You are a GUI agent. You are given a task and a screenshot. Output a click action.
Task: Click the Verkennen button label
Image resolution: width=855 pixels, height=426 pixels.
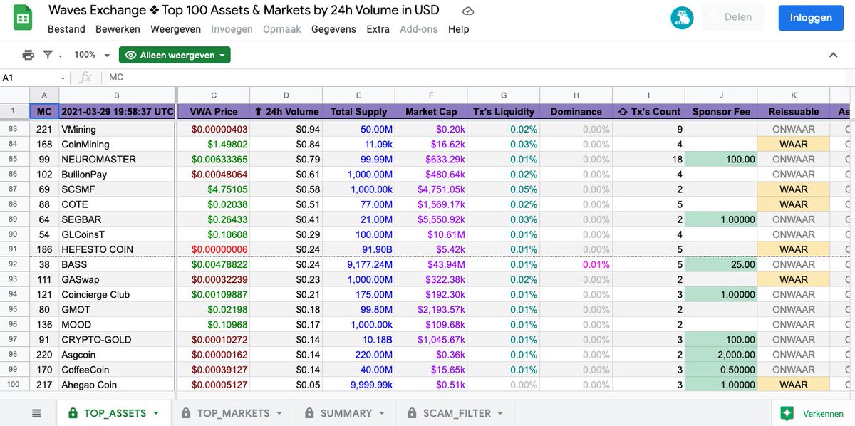click(823, 413)
